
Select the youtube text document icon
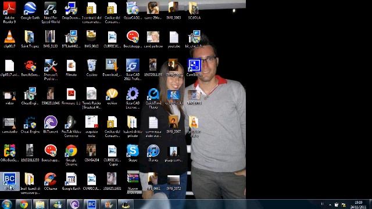click(x=174, y=39)
